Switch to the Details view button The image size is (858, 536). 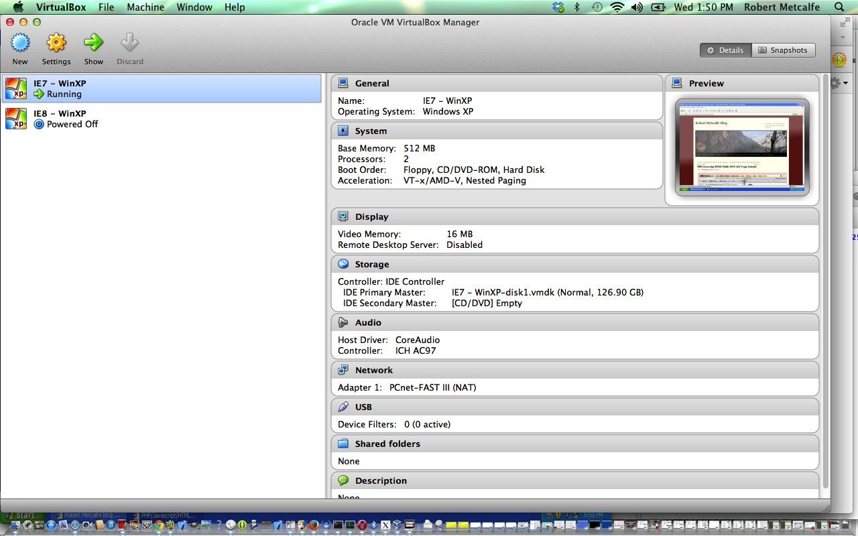tap(726, 50)
